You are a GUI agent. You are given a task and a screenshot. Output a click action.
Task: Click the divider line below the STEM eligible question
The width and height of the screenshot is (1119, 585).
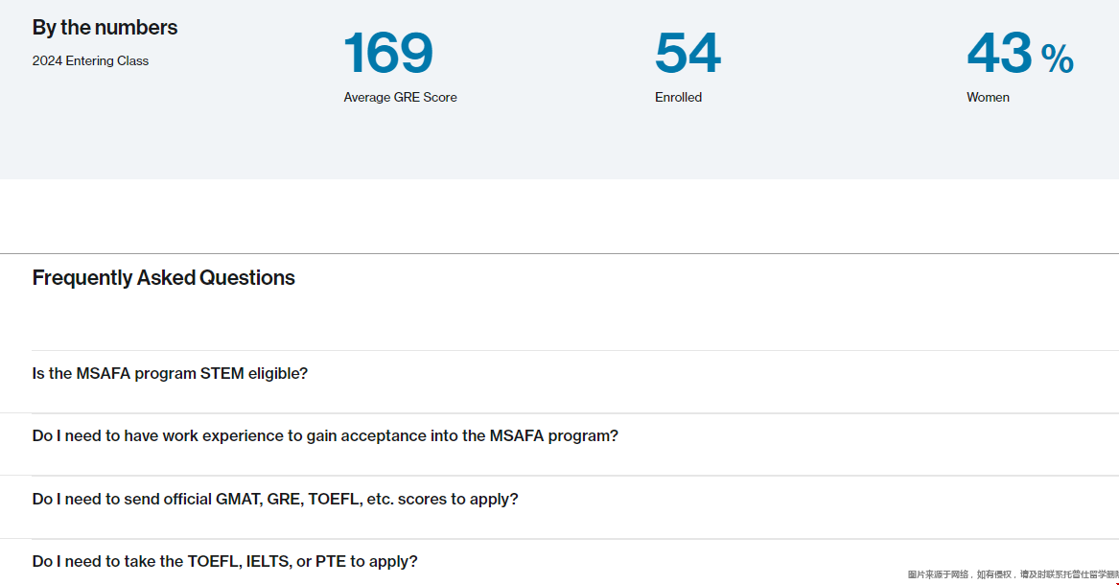559,413
